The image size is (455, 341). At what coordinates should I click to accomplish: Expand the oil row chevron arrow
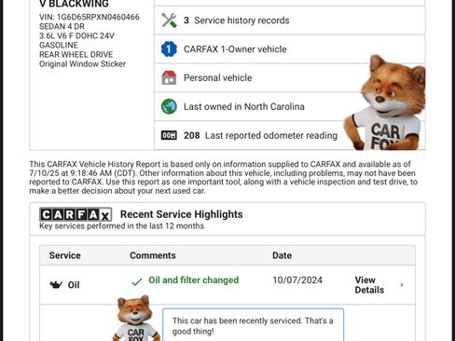pyautogui.click(x=402, y=285)
